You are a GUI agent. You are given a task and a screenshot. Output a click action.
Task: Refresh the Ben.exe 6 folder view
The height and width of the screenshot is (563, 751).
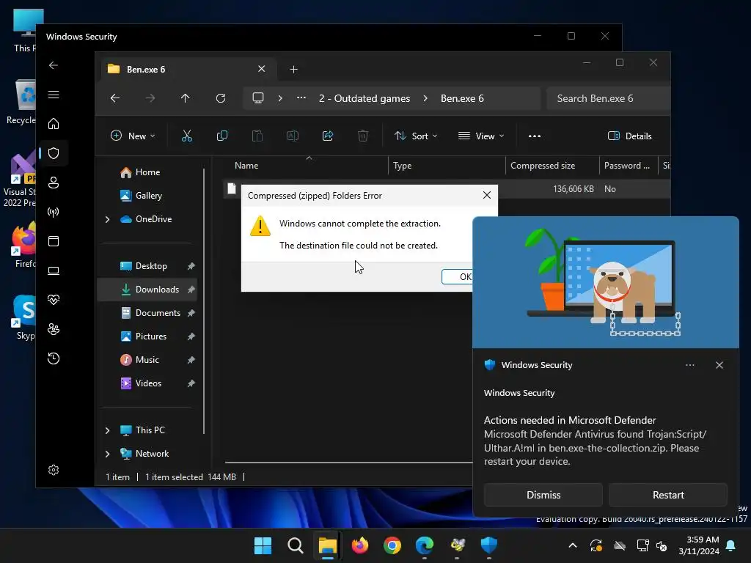(x=220, y=98)
